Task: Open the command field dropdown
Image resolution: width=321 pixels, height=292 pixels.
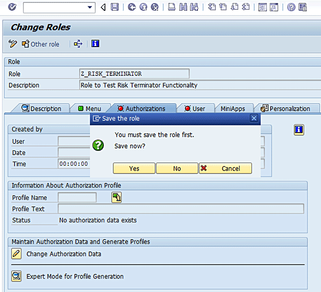Action: [90, 7]
